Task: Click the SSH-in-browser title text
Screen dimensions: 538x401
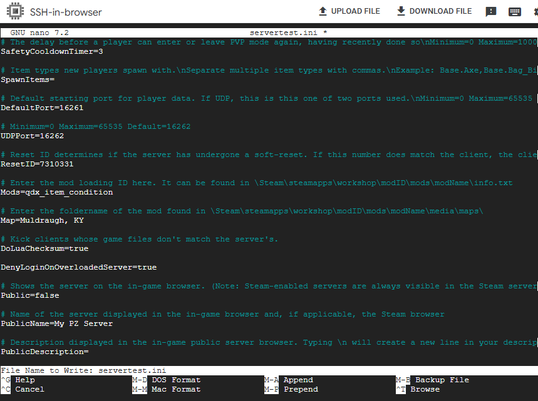Action: coord(66,13)
